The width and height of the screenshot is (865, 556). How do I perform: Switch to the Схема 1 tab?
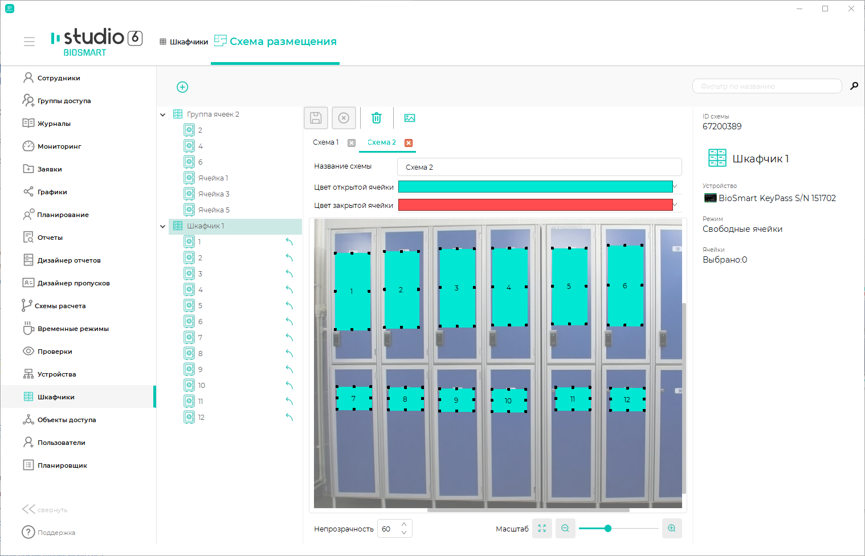(x=326, y=142)
